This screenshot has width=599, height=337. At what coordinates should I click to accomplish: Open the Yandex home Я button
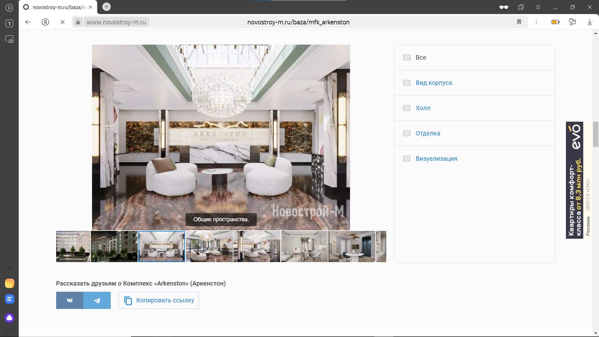(x=45, y=22)
